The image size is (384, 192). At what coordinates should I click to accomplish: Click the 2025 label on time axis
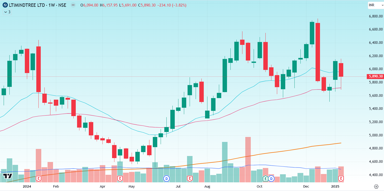click(x=335, y=186)
